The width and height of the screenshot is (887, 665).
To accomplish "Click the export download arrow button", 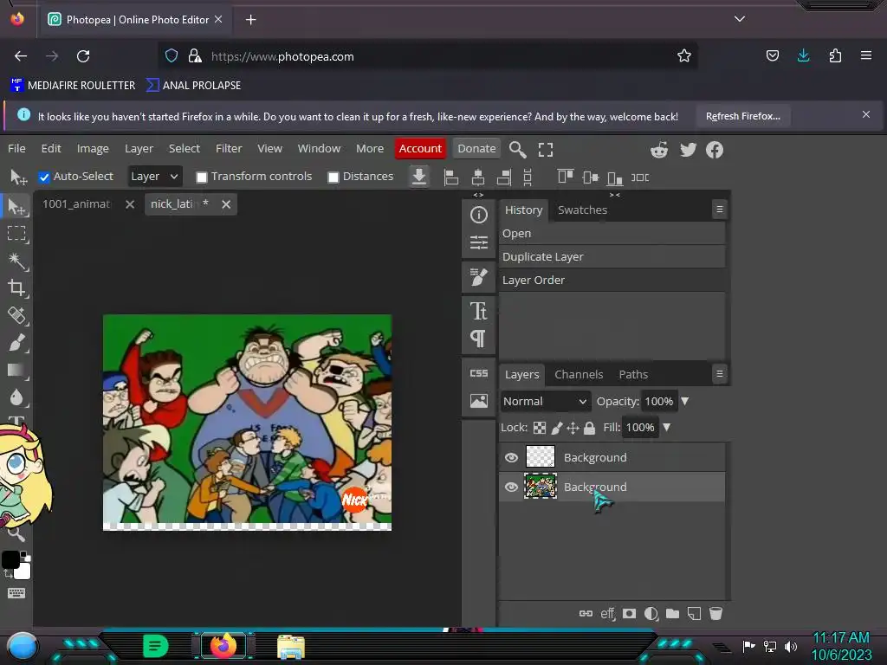I will (419, 177).
